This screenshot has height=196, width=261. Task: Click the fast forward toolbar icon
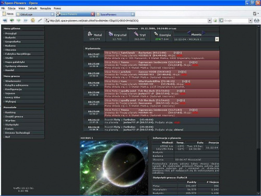pyautogui.click(x=26, y=20)
